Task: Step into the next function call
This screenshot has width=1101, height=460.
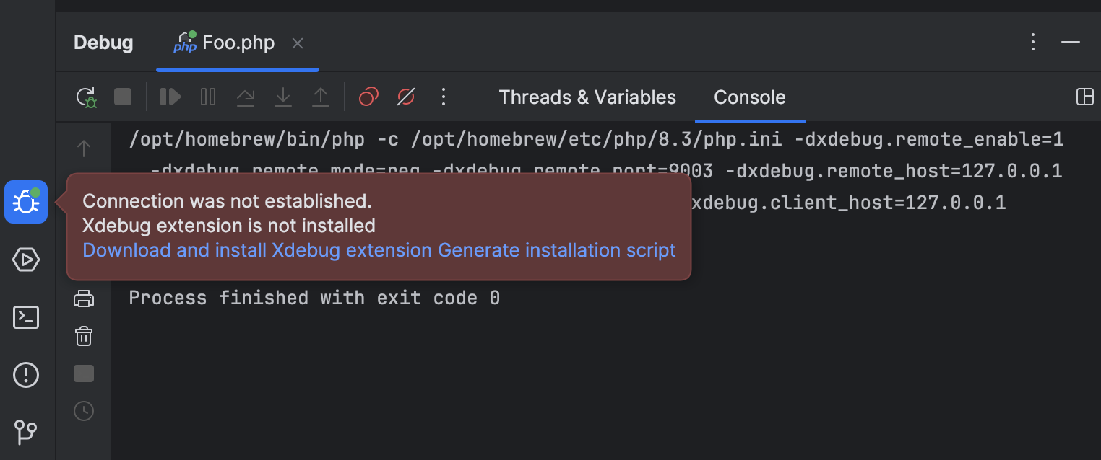Action: pos(283,97)
